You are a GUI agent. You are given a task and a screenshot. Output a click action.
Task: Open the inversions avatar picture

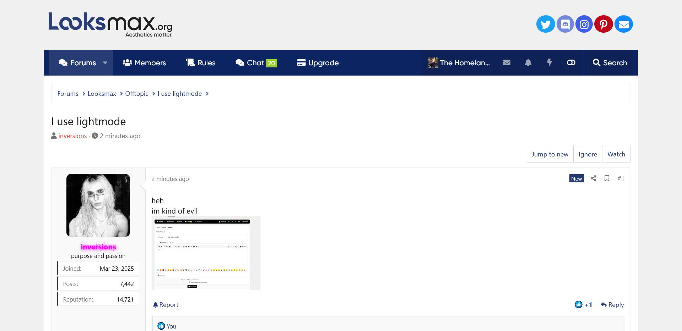(x=98, y=205)
